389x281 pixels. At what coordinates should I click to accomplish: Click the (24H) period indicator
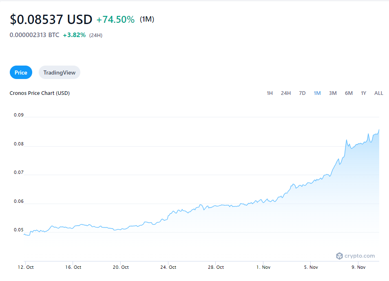pyautogui.click(x=96, y=35)
